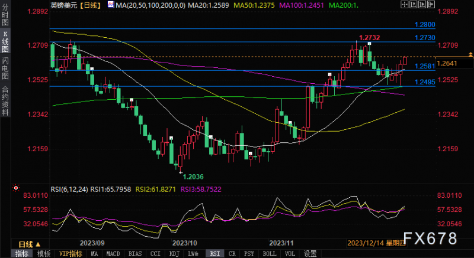The height and width of the screenshot is (258, 474).
Task: Click the 1.2800 horizontal line label
Action: 425,25
